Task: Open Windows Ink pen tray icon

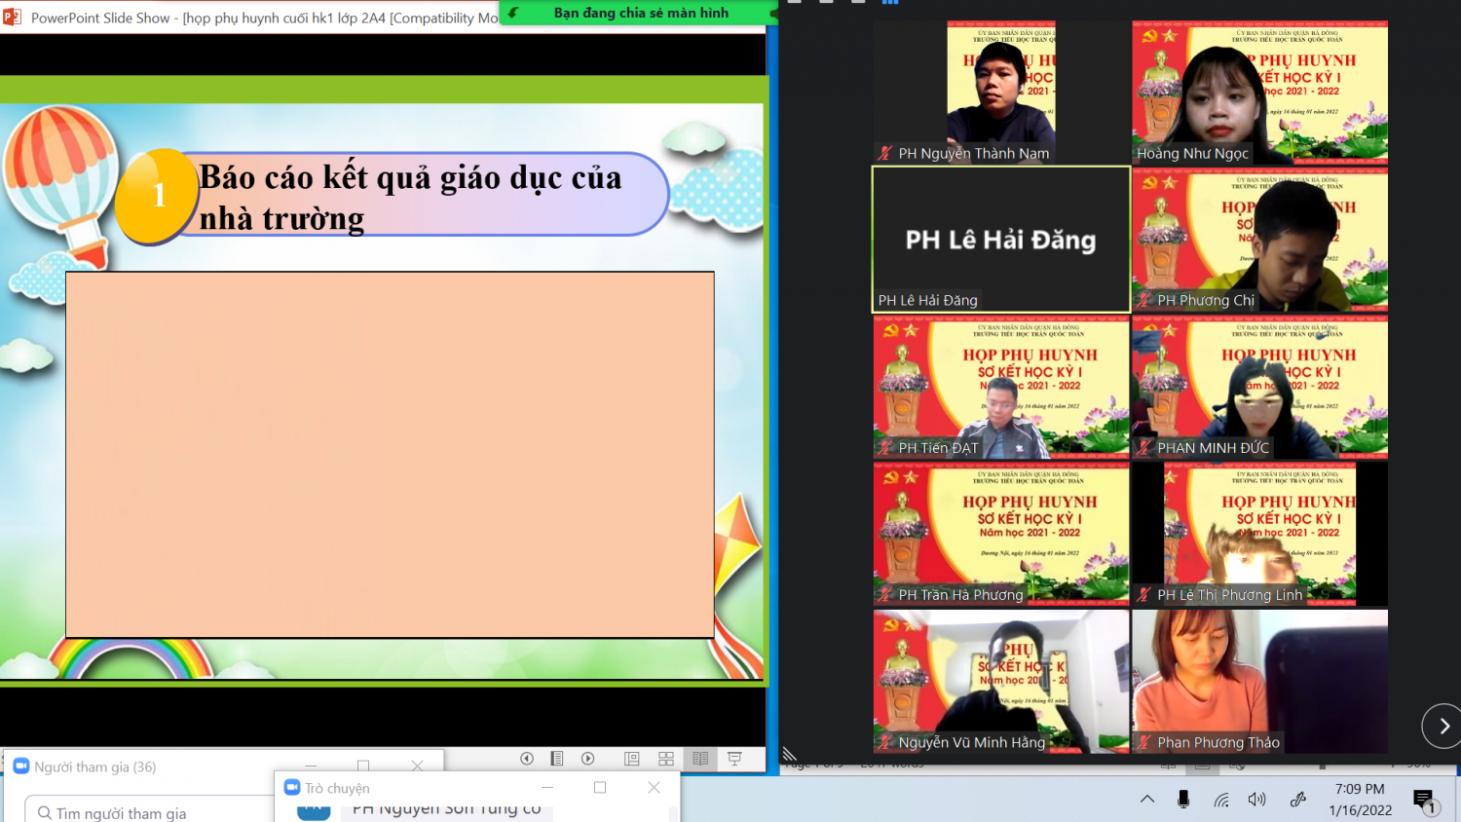Action: click(1298, 800)
